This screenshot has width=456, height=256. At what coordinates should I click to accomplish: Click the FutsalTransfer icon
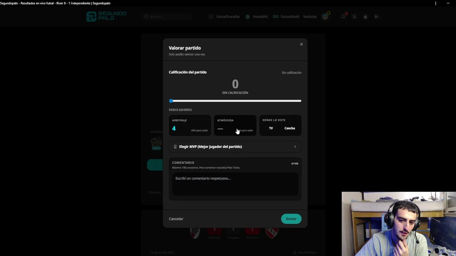point(211,17)
